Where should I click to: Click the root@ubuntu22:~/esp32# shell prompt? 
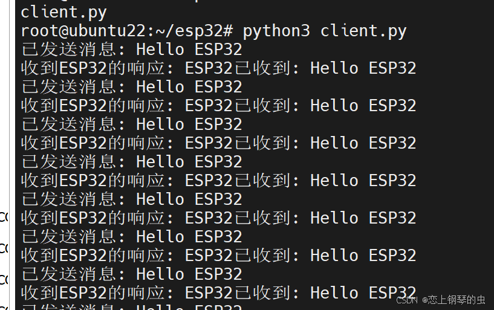[x=127, y=31]
